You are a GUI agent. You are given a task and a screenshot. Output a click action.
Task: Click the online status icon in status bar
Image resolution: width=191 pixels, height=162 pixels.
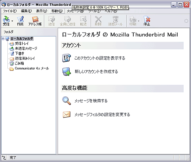4,158
